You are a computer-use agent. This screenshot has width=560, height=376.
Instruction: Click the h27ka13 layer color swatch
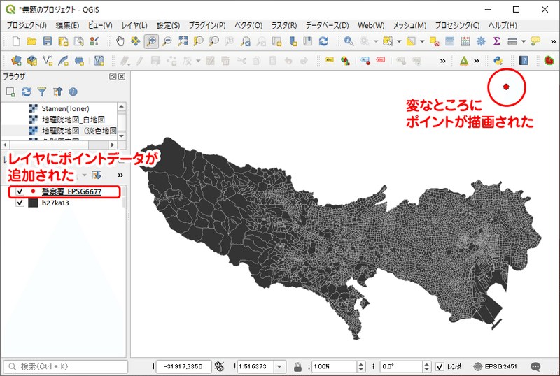tap(33, 203)
